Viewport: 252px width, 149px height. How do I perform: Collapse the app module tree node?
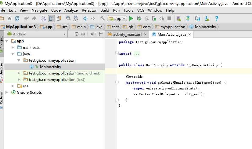7,41
